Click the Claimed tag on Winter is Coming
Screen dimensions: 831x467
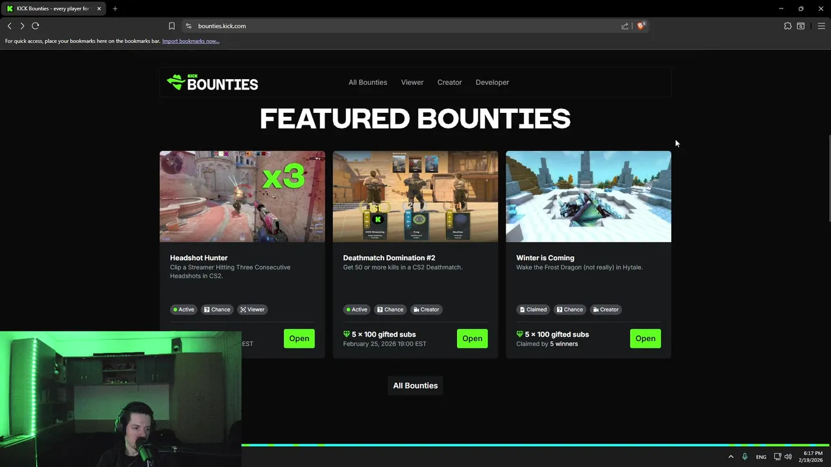[533, 309]
